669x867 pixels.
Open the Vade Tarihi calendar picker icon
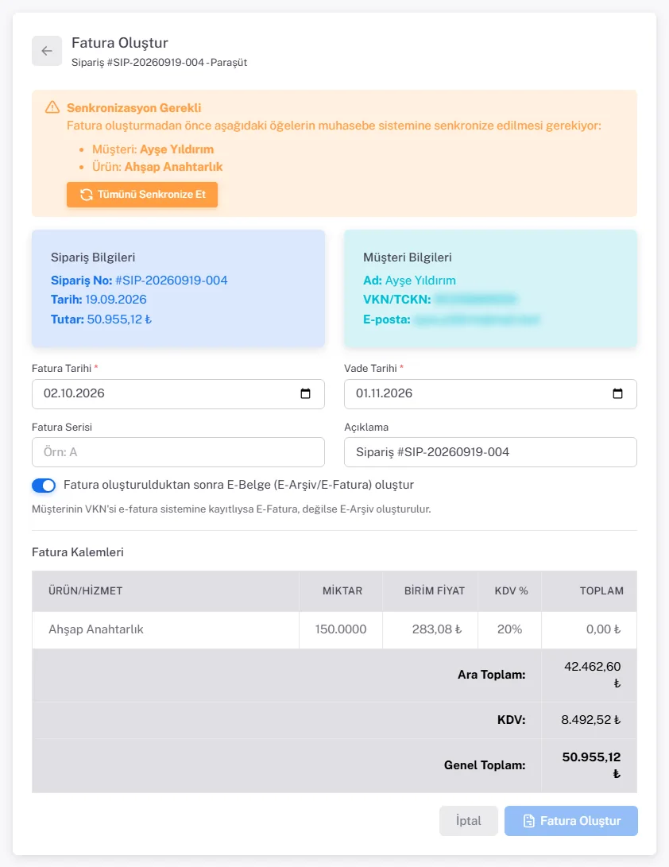tap(617, 393)
